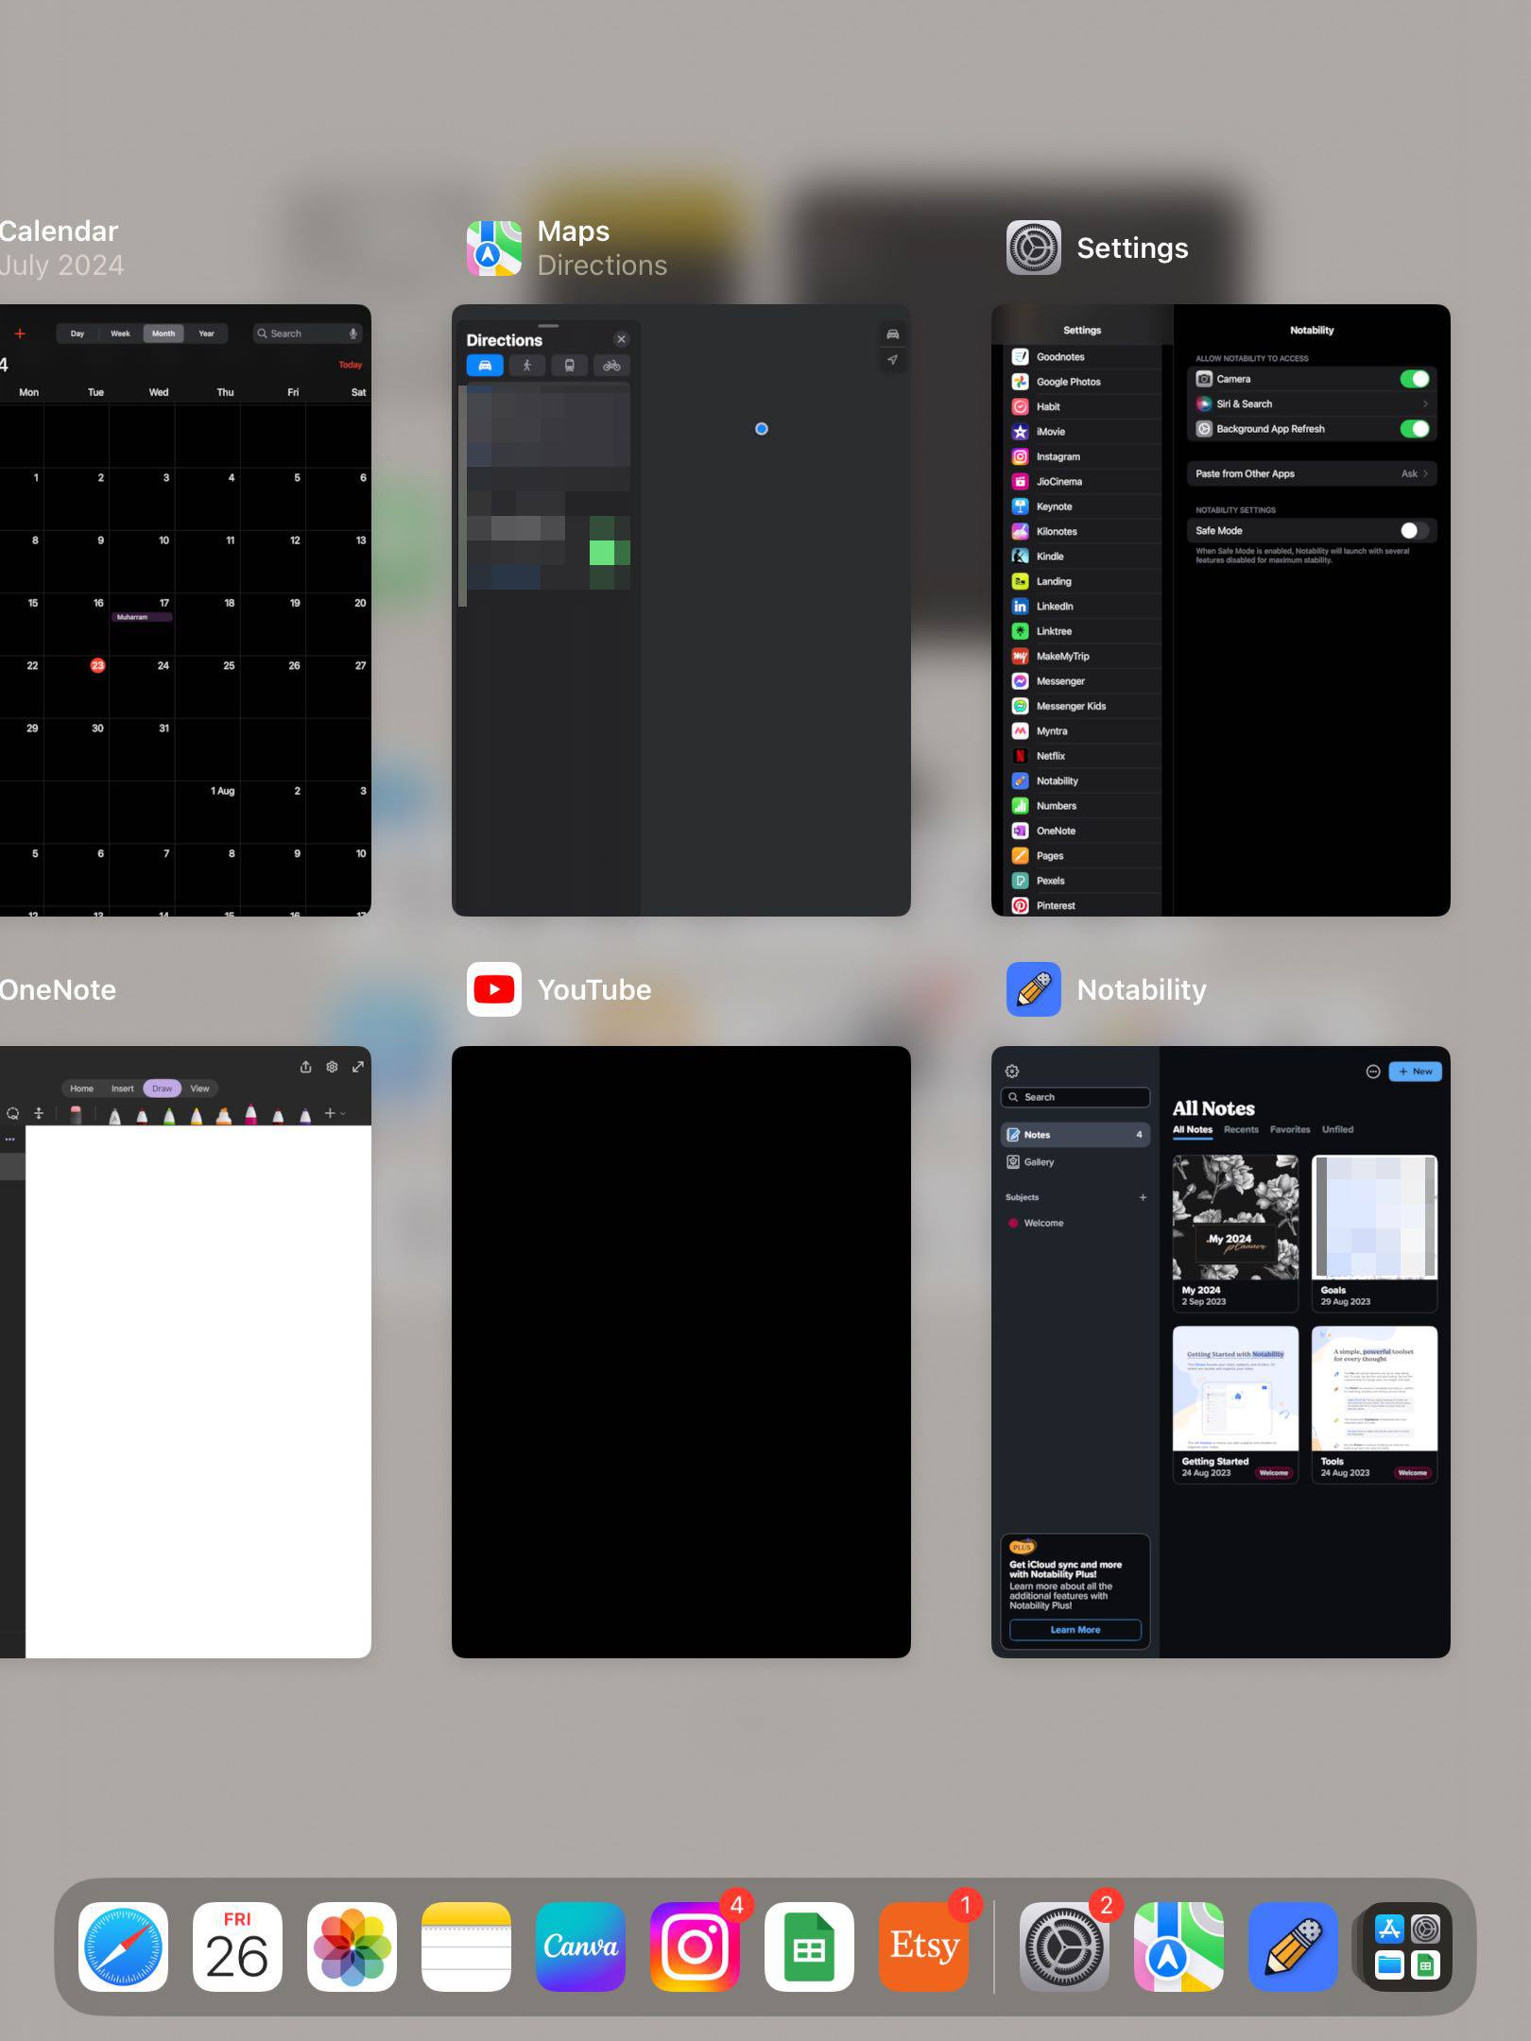Open Instagram in the dock
Image resolution: width=1531 pixels, height=2041 pixels.
coord(695,1947)
